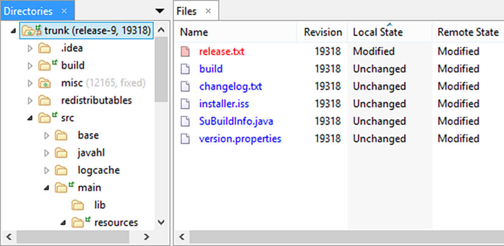The image size is (504, 246).
Task: Click the .idea folder icon
Action: tap(44, 48)
